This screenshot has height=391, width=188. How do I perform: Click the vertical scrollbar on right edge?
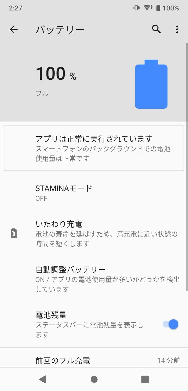point(187,167)
